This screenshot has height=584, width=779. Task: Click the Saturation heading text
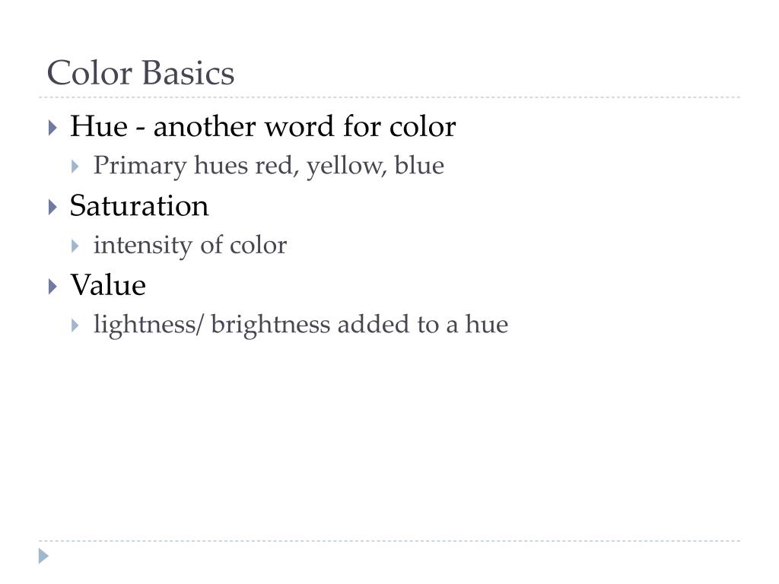139,205
